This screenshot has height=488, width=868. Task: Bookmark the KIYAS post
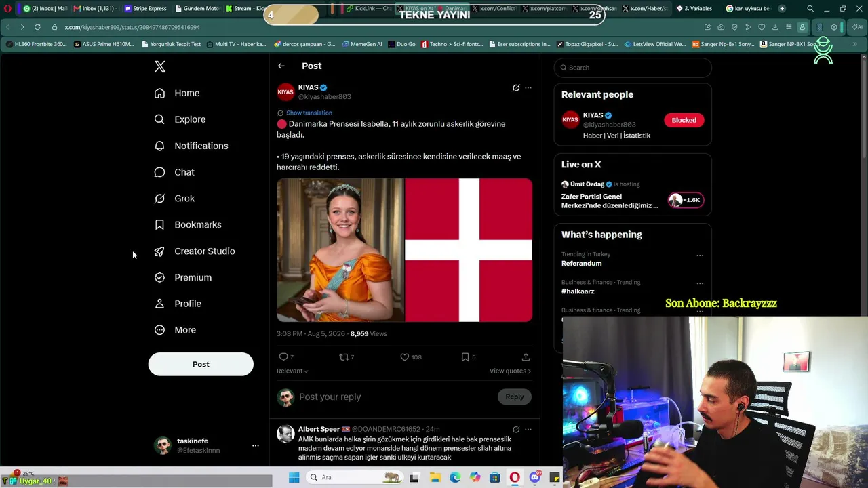465,357
